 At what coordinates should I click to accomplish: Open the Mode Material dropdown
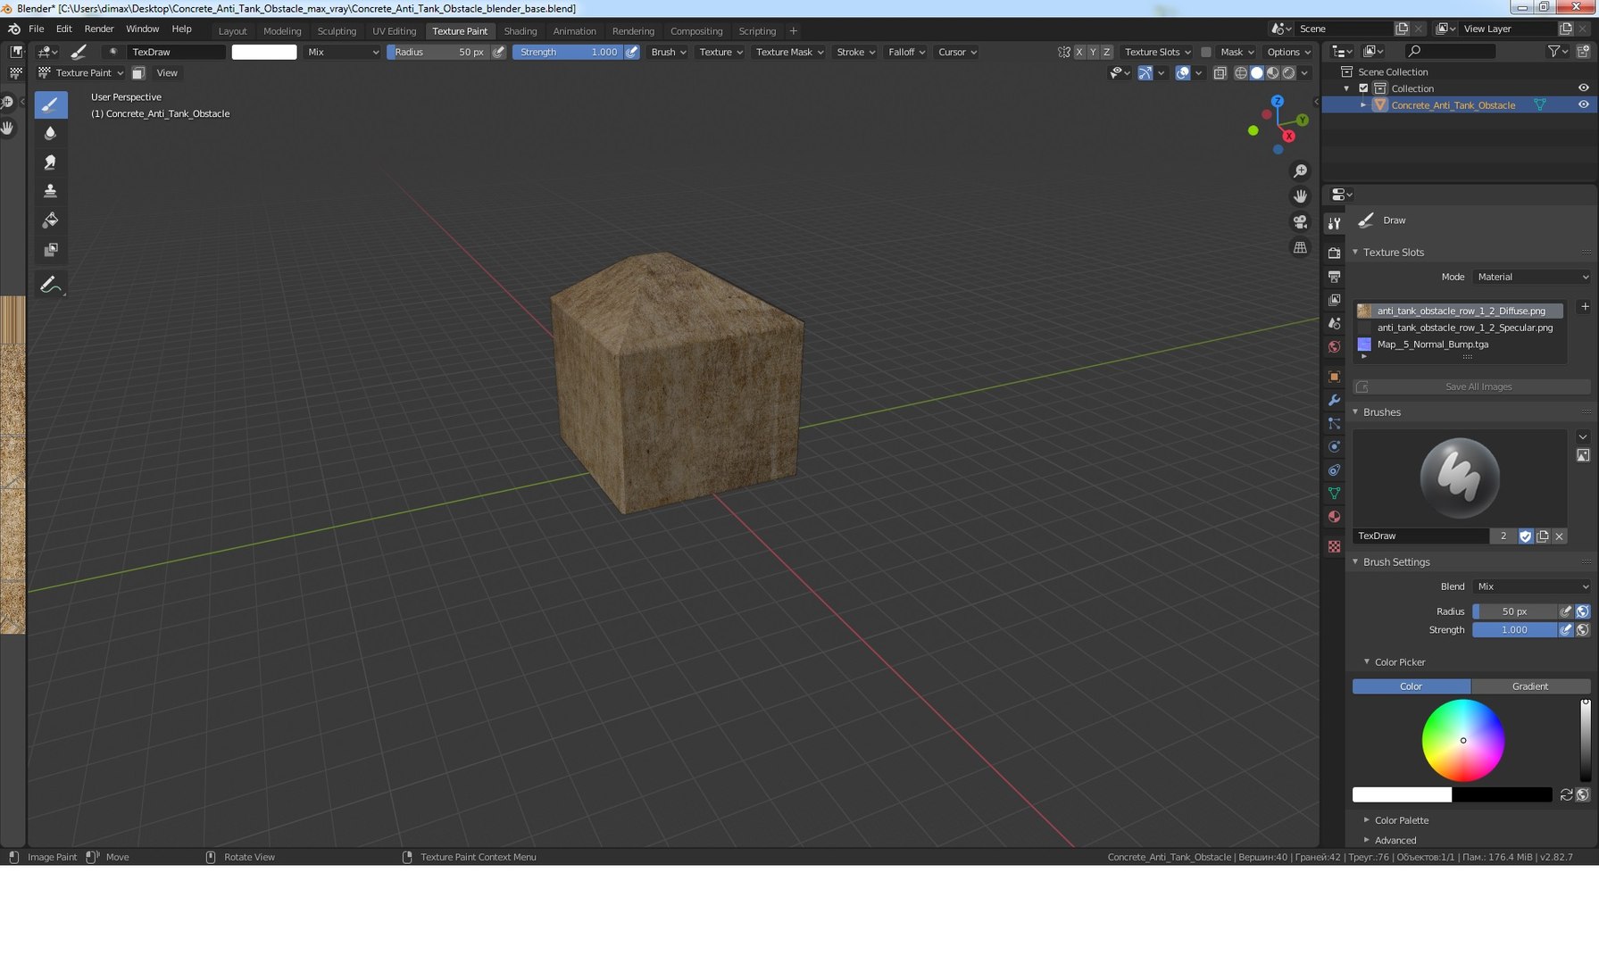(x=1532, y=277)
